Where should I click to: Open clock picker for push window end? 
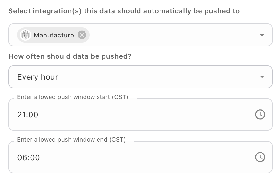point(260,157)
